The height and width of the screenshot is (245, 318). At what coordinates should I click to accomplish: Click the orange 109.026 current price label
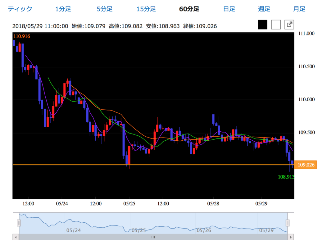click(306, 165)
